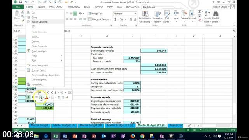This screenshot has height=140, width=249.
Task: Open the Calibri font dropdown in mini toolbar
Action: coord(37,93)
